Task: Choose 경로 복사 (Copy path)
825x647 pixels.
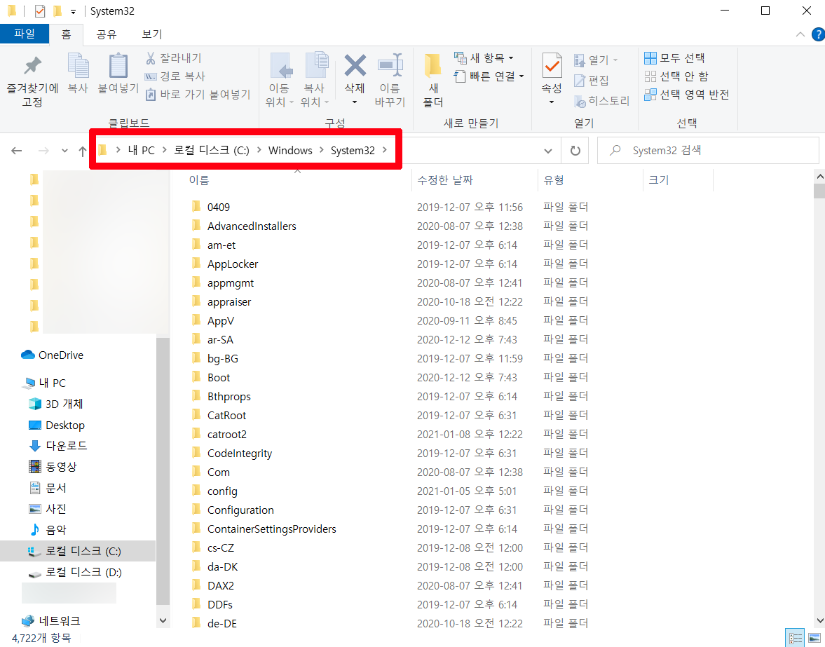Action: tap(175, 76)
